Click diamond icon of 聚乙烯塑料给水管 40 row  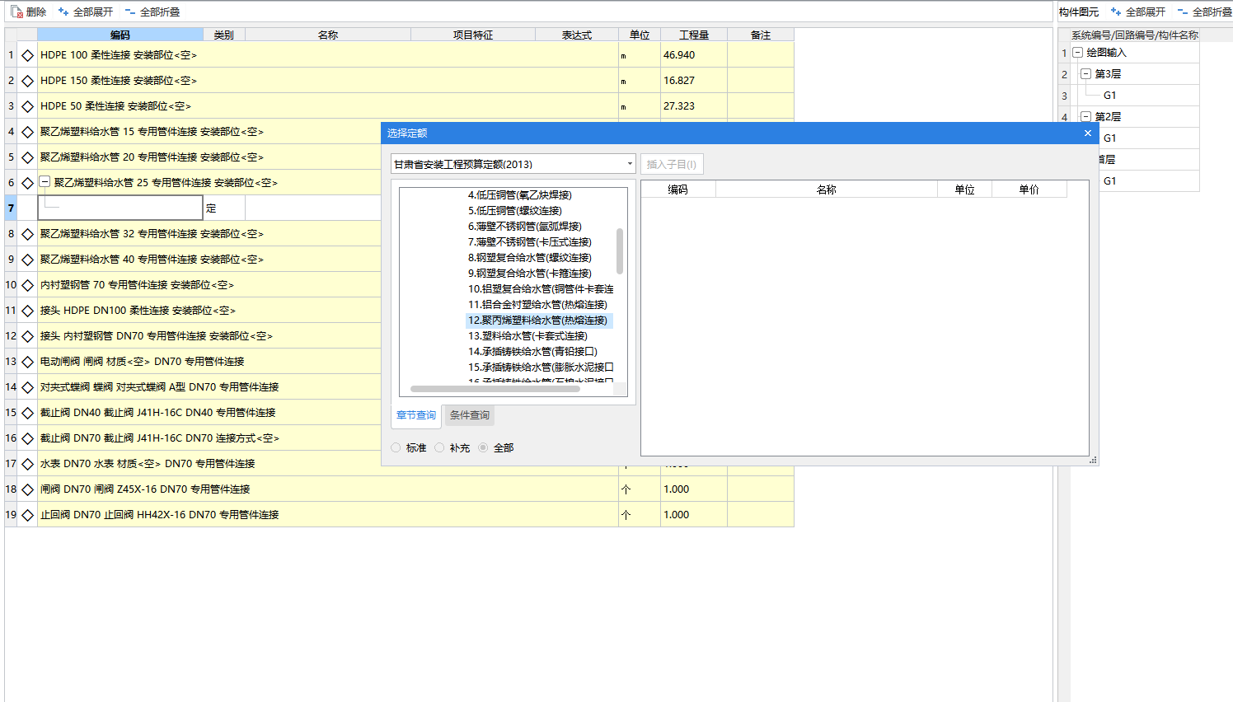[27, 260]
